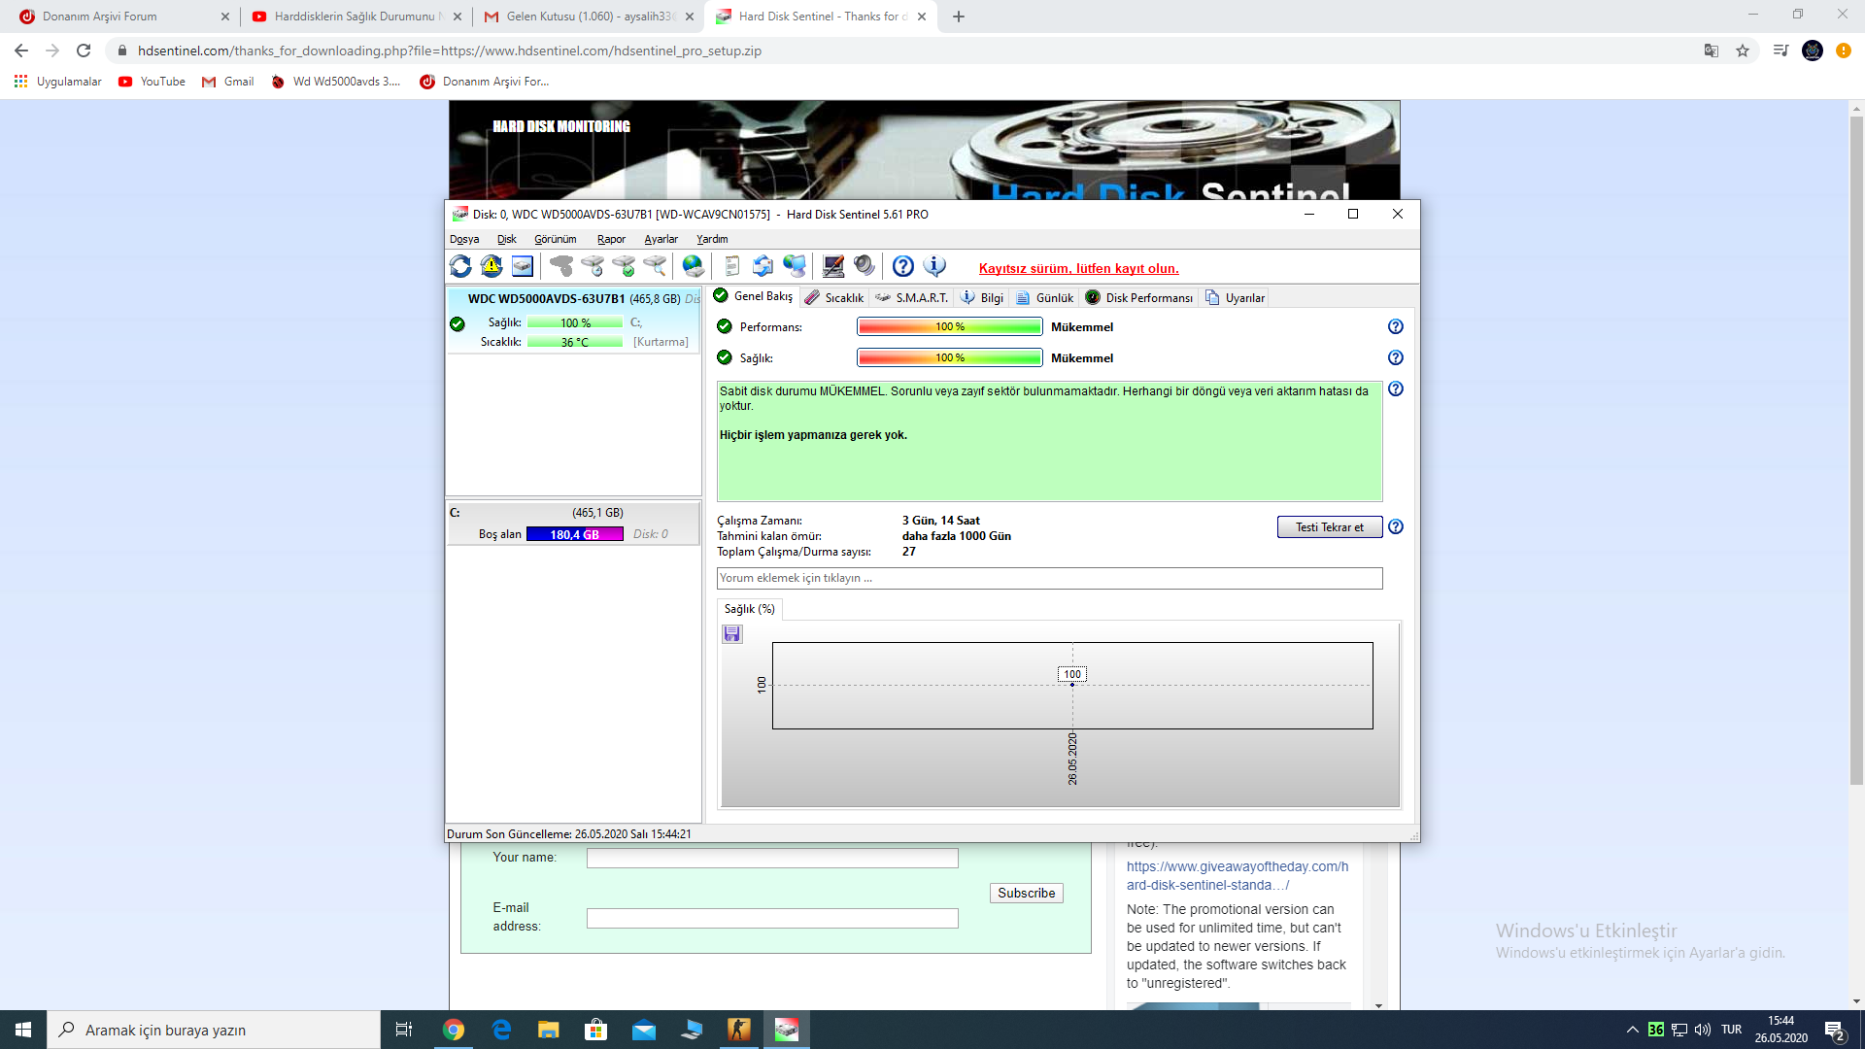This screenshot has width=1865, height=1049.
Task: Open File Explorer from taskbar
Action: [x=549, y=1030]
